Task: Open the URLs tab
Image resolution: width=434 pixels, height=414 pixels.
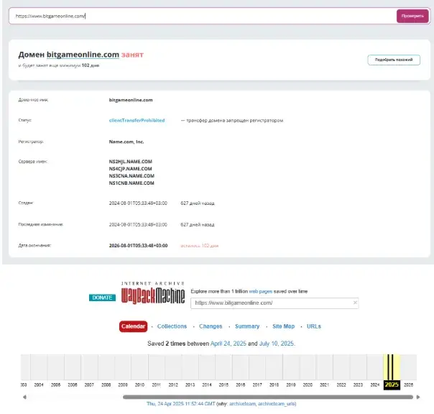Action: (314, 326)
